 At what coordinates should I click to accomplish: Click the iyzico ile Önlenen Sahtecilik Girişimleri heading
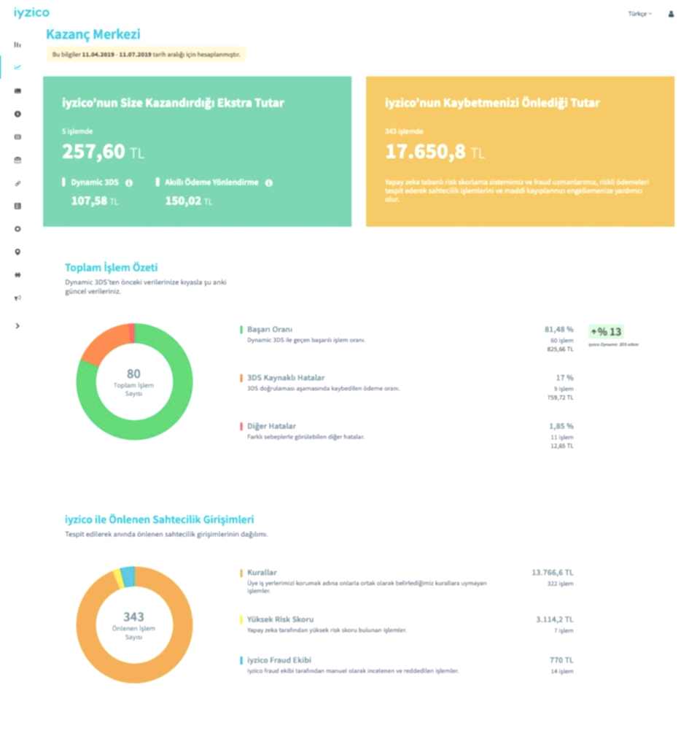[x=160, y=519]
